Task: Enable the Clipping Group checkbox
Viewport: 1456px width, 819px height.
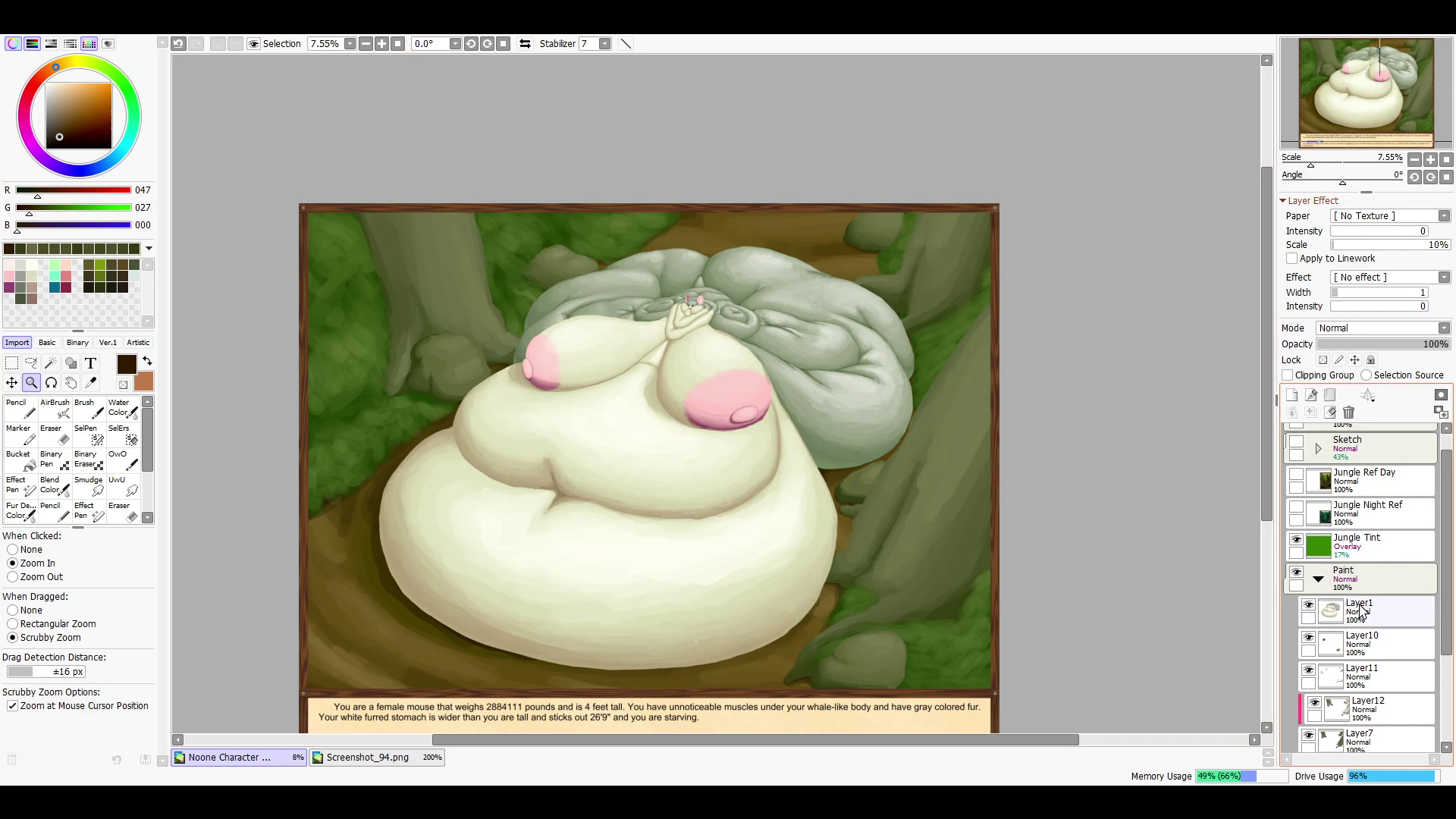Action: (1288, 375)
